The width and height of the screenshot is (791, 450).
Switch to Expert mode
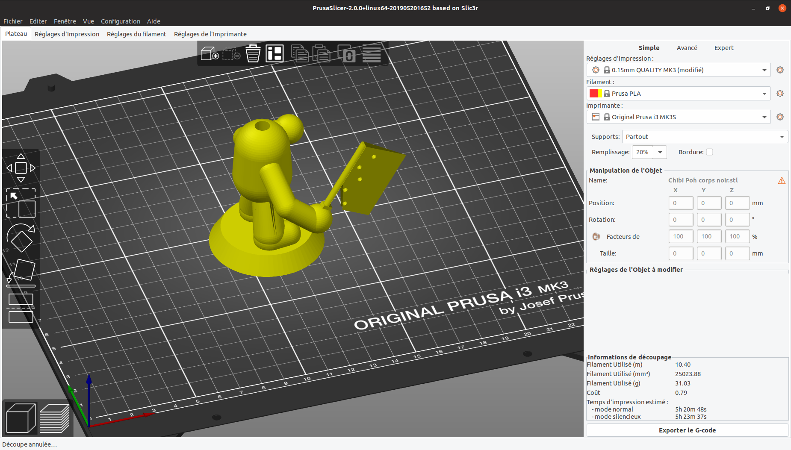tap(723, 47)
